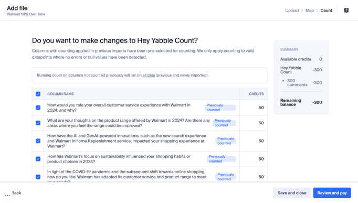Go to the Upload step breadcrumb

point(292,10)
